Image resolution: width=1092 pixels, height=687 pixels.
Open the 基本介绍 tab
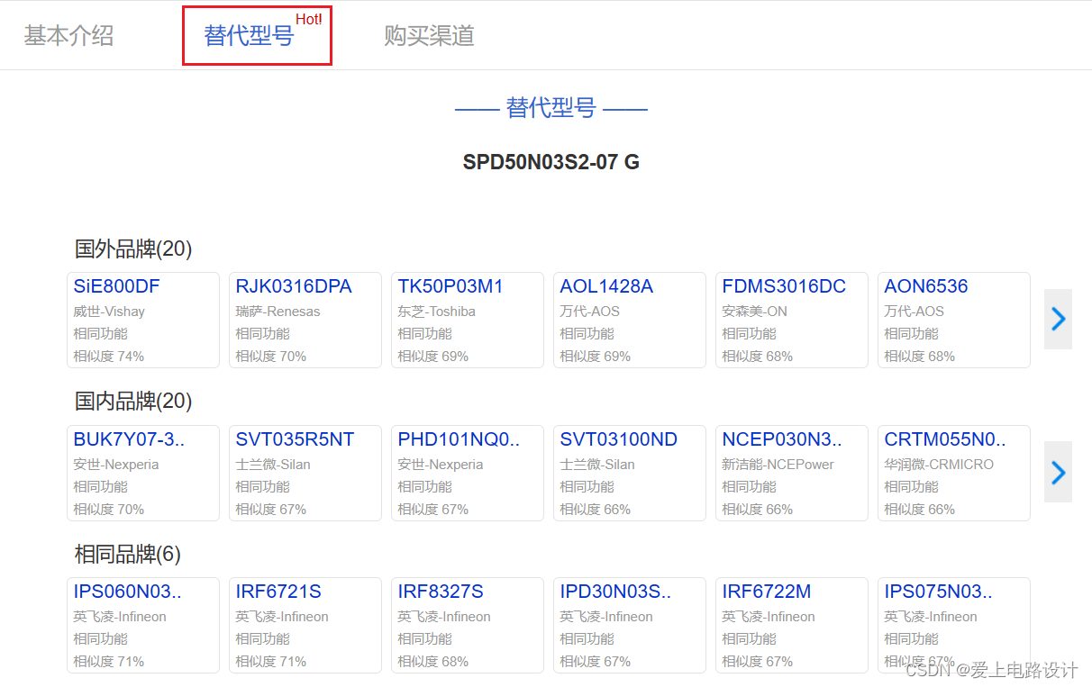(68, 36)
